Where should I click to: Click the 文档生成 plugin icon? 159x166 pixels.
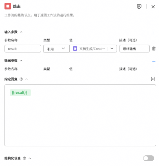[75, 49]
